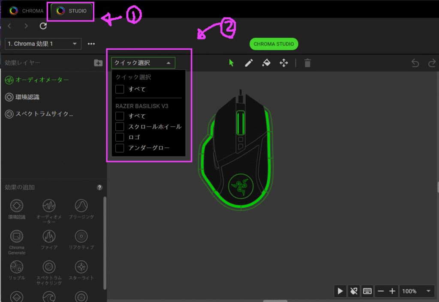Open the STUDIO tab
439x302 pixels.
pyautogui.click(x=72, y=11)
